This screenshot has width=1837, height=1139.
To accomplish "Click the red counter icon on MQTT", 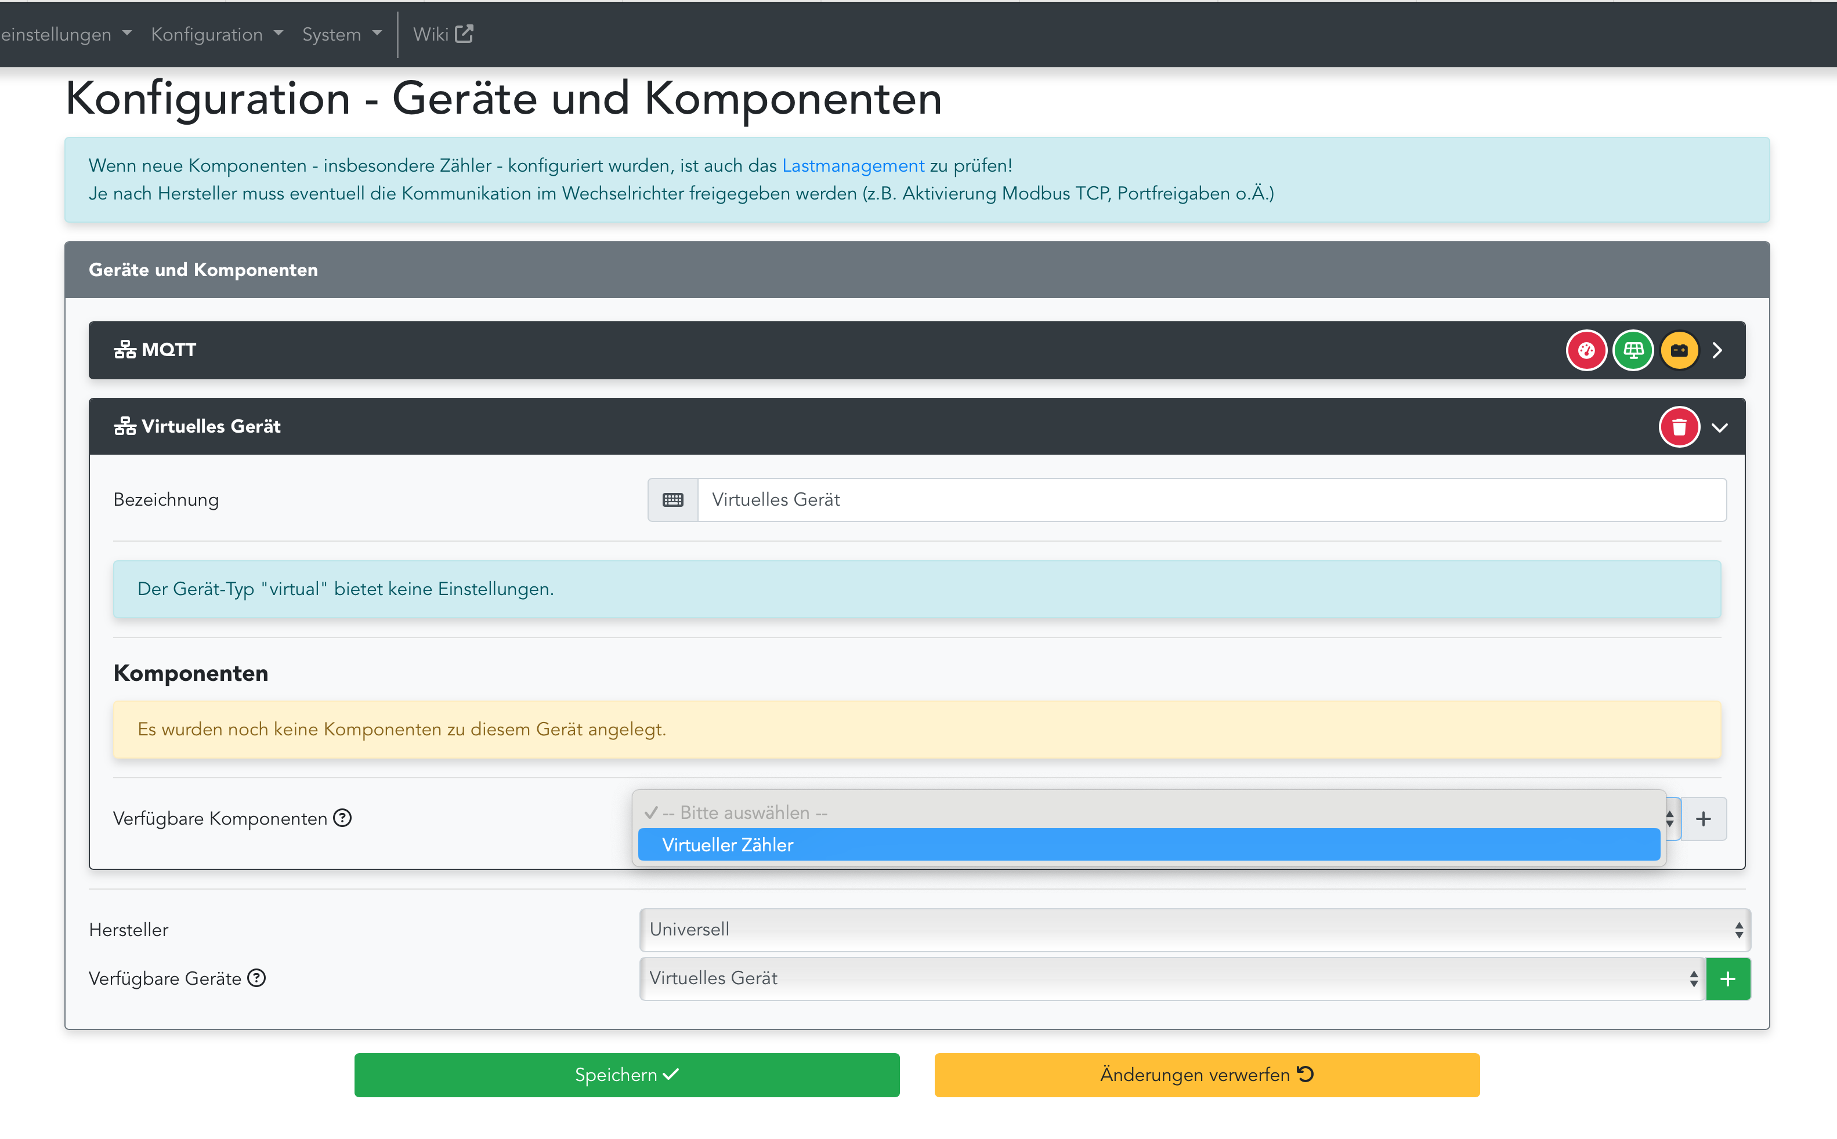I will (1586, 350).
